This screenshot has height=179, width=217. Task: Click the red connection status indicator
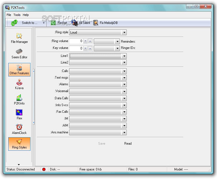coord(44,169)
